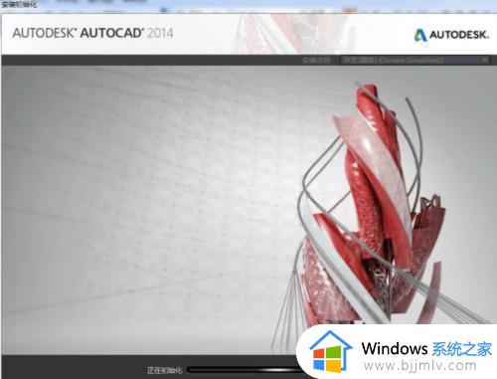Click the AUTODESK wordmark beside the logo
This screenshot has height=379, width=497.
point(459,35)
